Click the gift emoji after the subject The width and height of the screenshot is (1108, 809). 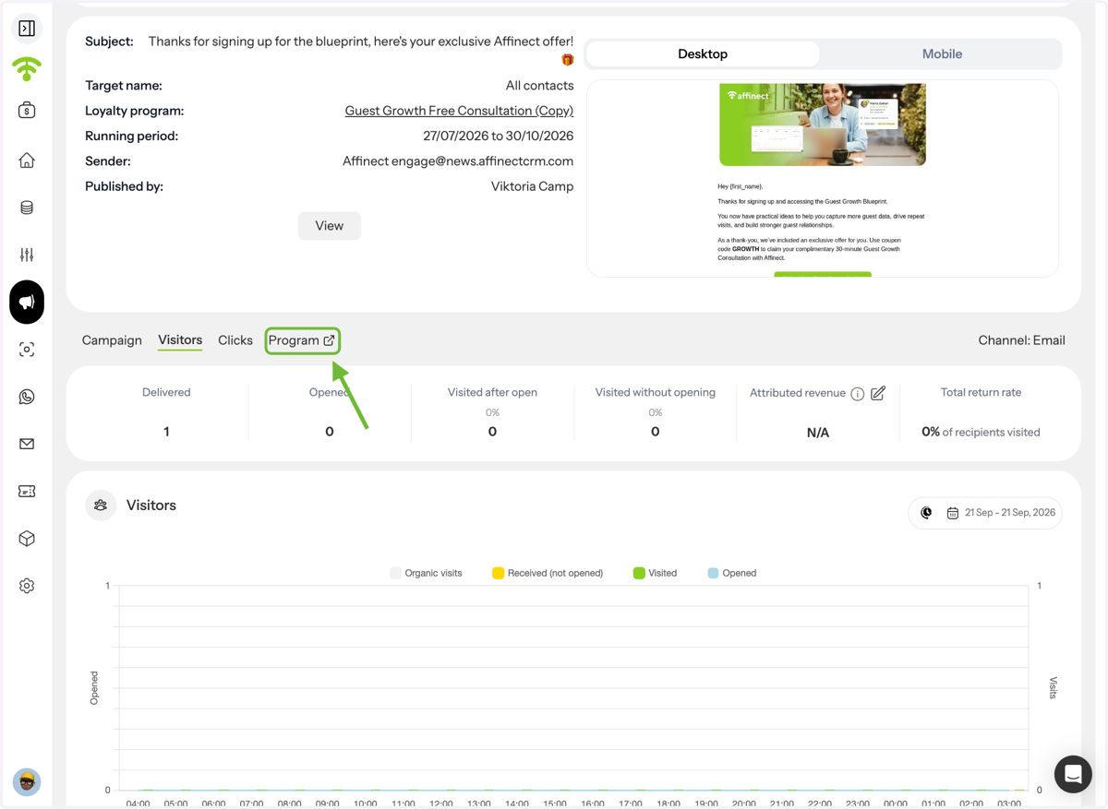[x=568, y=60]
